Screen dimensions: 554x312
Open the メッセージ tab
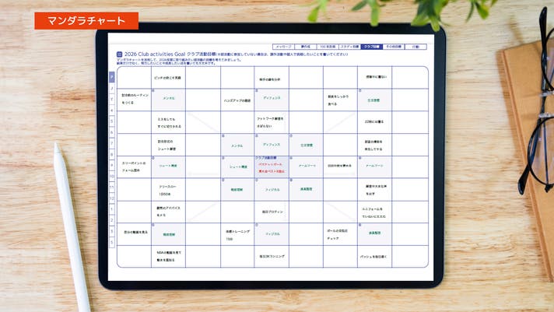click(284, 47)
